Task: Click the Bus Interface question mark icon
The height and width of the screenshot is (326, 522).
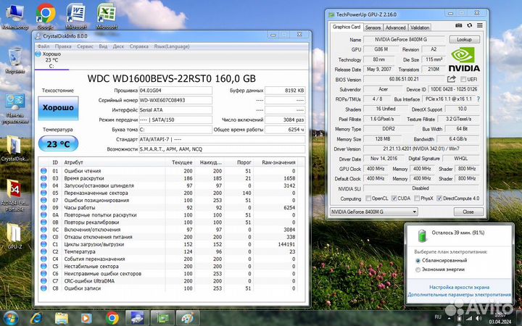Action: point(478,99)
